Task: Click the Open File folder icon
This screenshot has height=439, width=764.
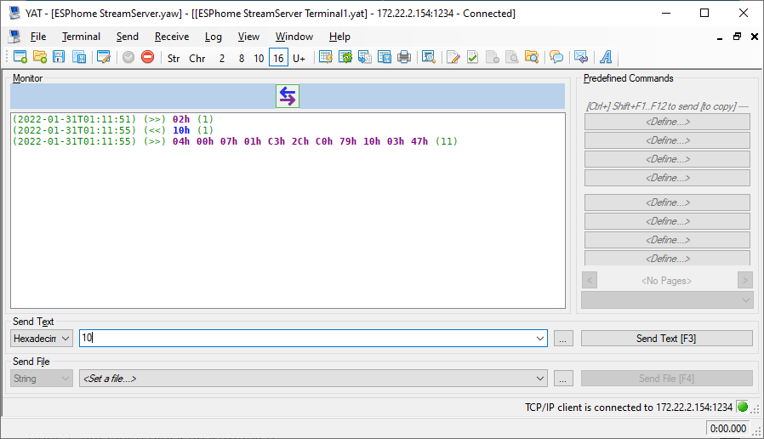Action: (x=40, y=58)
